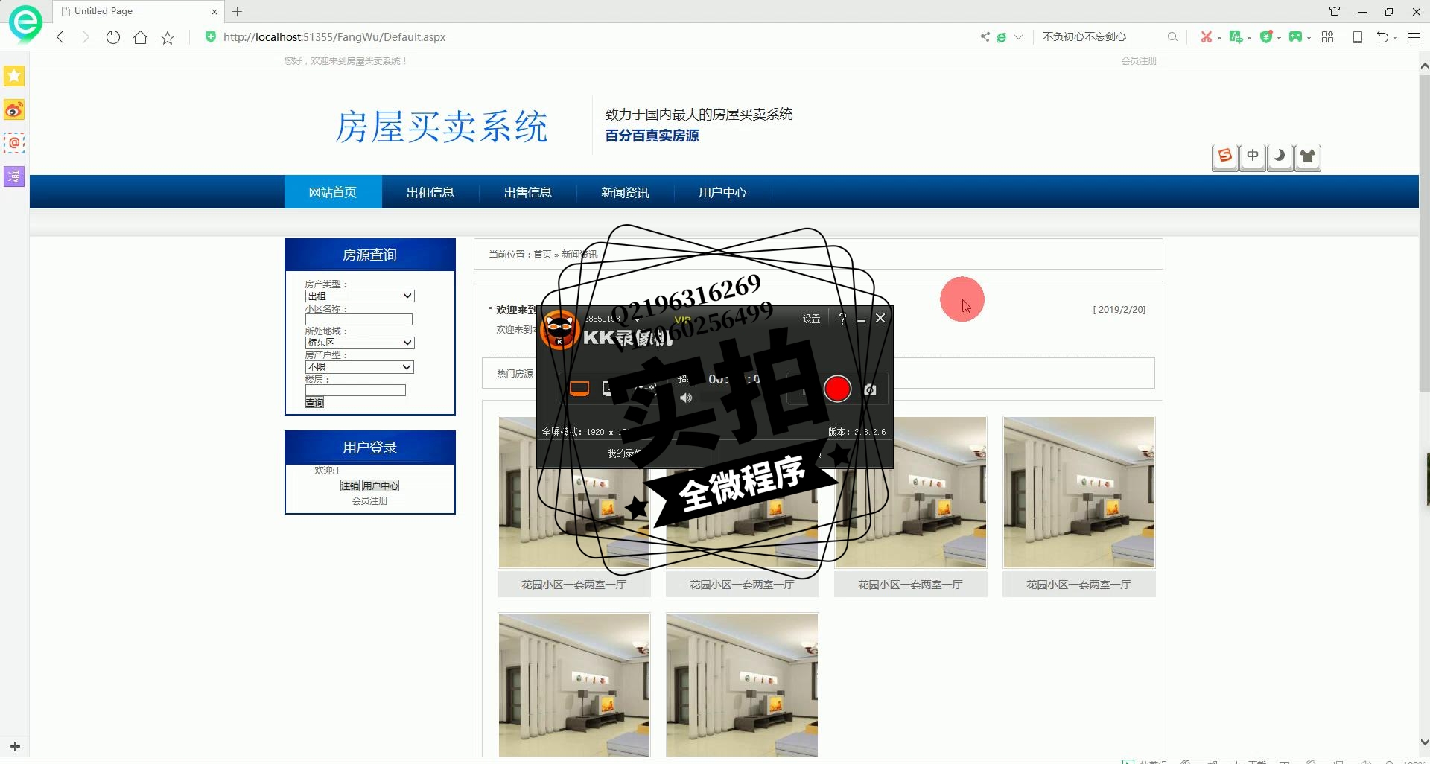Open a new browser tab

(238, 11)
